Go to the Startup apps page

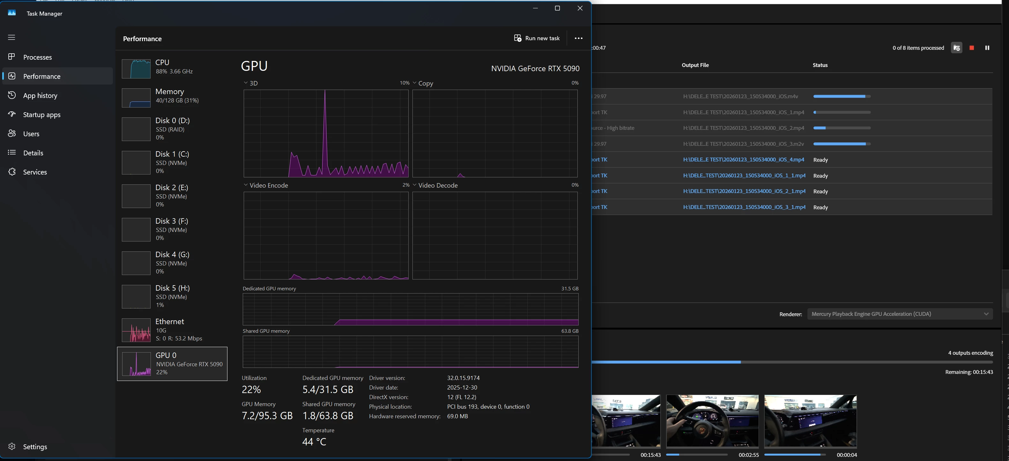pos(41,115)
